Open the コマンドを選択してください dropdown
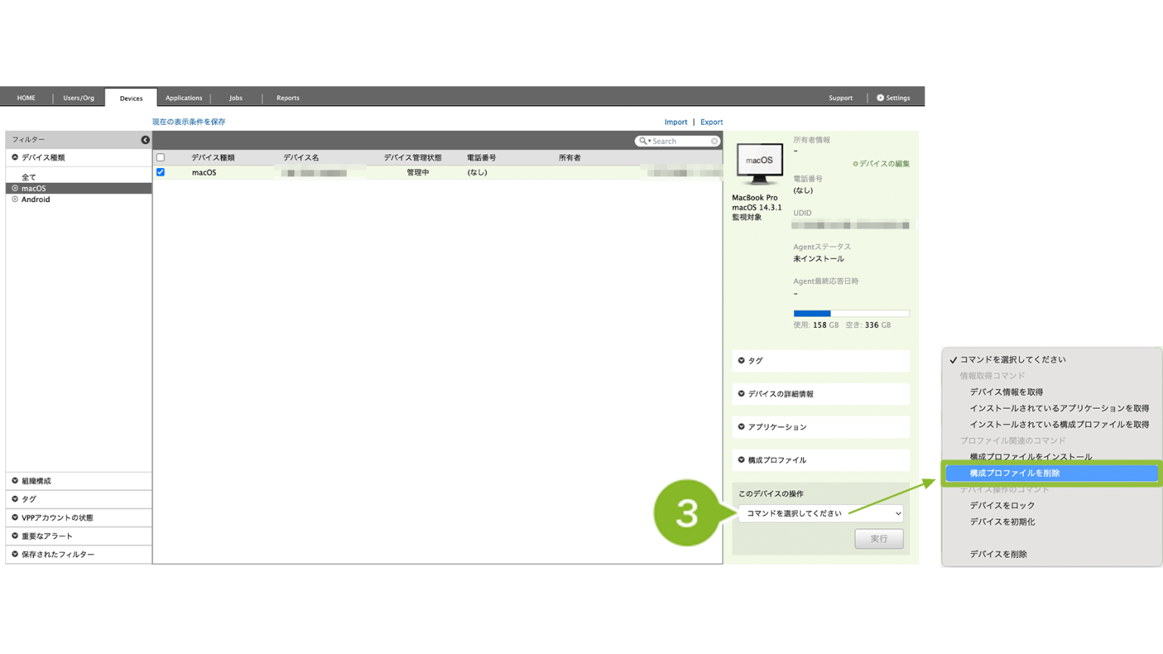The height and width of the screenshot is (654, 1163). tap(821, 513)
